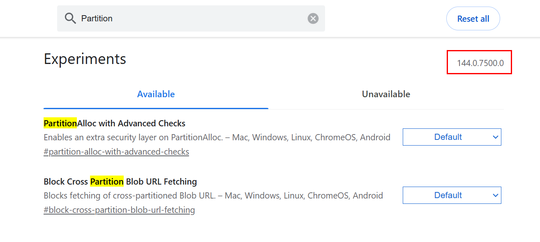This screenshot has width=540, height=242.
Task: Clear the Partition search text
Action: point(313,18)
